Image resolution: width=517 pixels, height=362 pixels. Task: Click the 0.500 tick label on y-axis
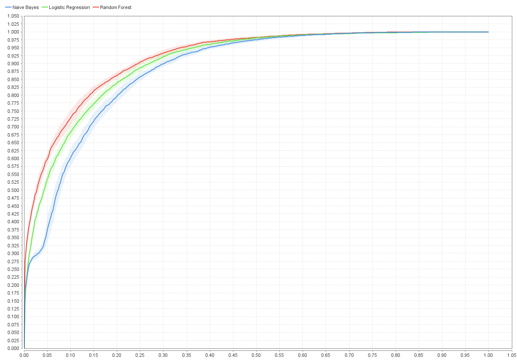[13, 190]
